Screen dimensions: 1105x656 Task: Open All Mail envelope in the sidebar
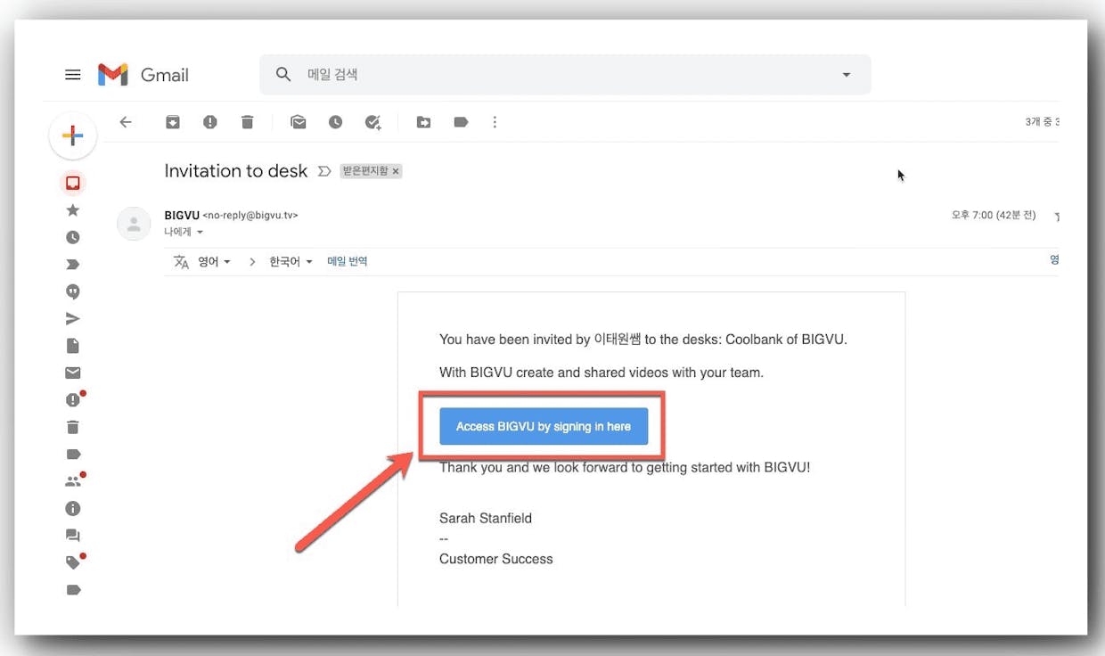73,373
